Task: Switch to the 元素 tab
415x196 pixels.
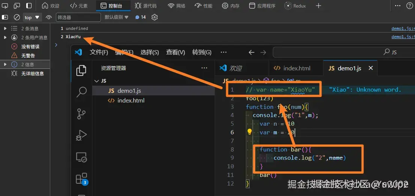Action: 79,6
